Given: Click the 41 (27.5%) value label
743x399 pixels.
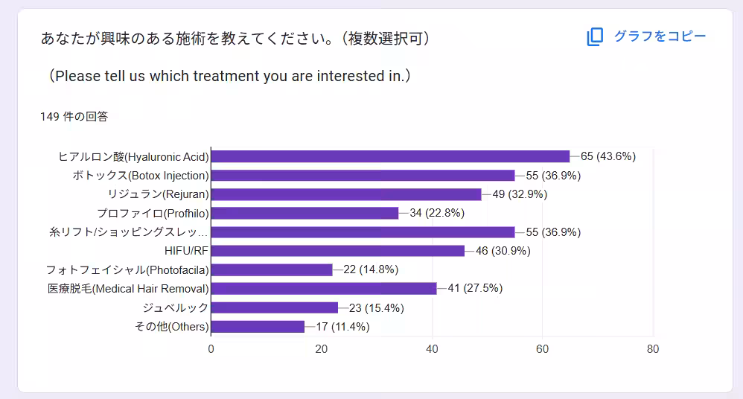Looking at the screenshot, I should click(475, 288).
